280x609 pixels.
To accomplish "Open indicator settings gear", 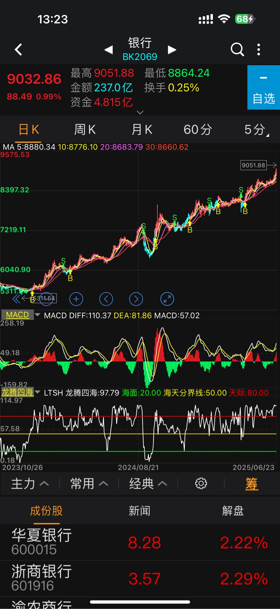I will click(x=201, y=484).
